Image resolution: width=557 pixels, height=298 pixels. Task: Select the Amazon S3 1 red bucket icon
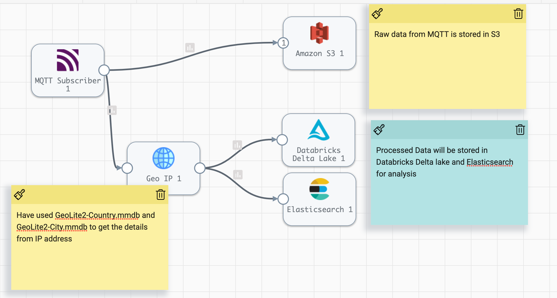click(x=319, y=33)
